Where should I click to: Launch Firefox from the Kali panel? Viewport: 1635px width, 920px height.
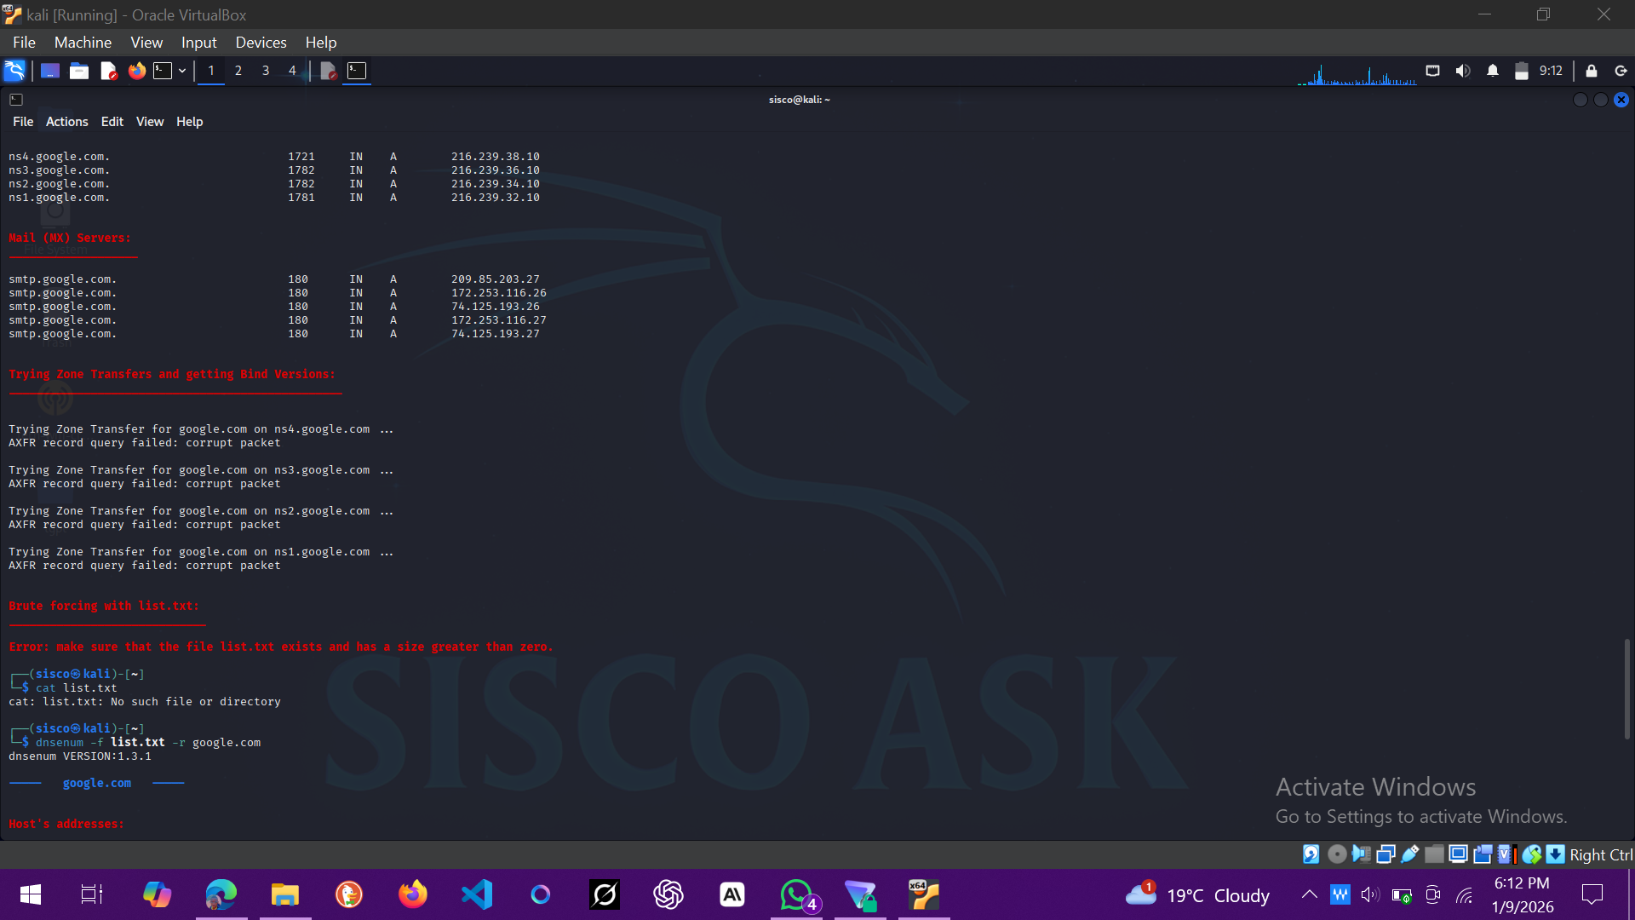[x=136, y=71]
